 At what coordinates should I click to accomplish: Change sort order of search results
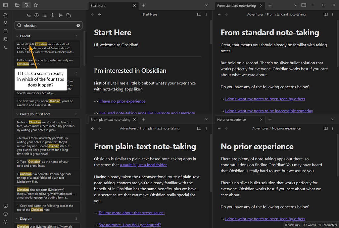point(61,15)
